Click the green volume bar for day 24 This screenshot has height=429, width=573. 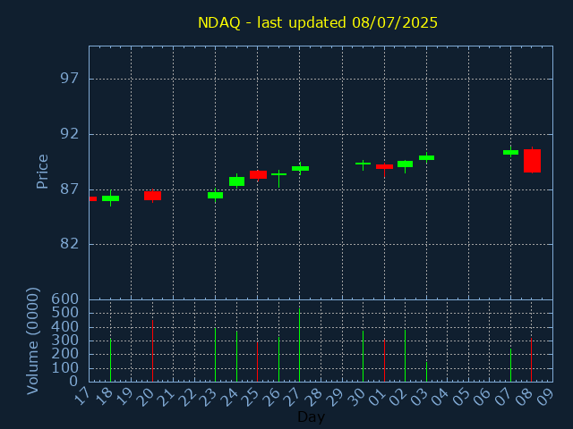[236, 356]
